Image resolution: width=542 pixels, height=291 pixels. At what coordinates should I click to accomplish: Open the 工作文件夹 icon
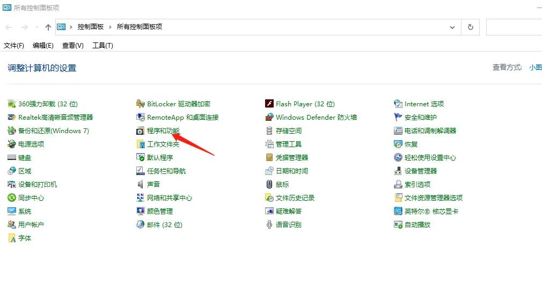click(x=141, y=144)
